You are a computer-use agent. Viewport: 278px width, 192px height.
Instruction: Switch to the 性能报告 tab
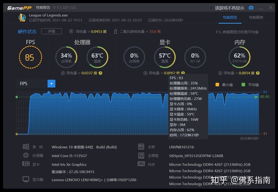pyautogui.click(x=230, y=17)
